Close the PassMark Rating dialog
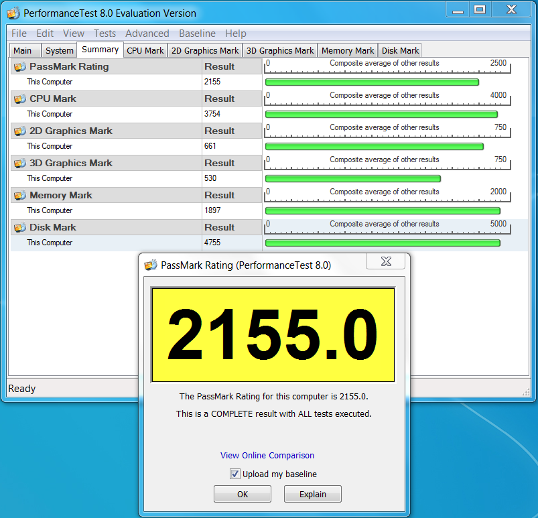Screen dimensions: 538x518 point(386,261)
